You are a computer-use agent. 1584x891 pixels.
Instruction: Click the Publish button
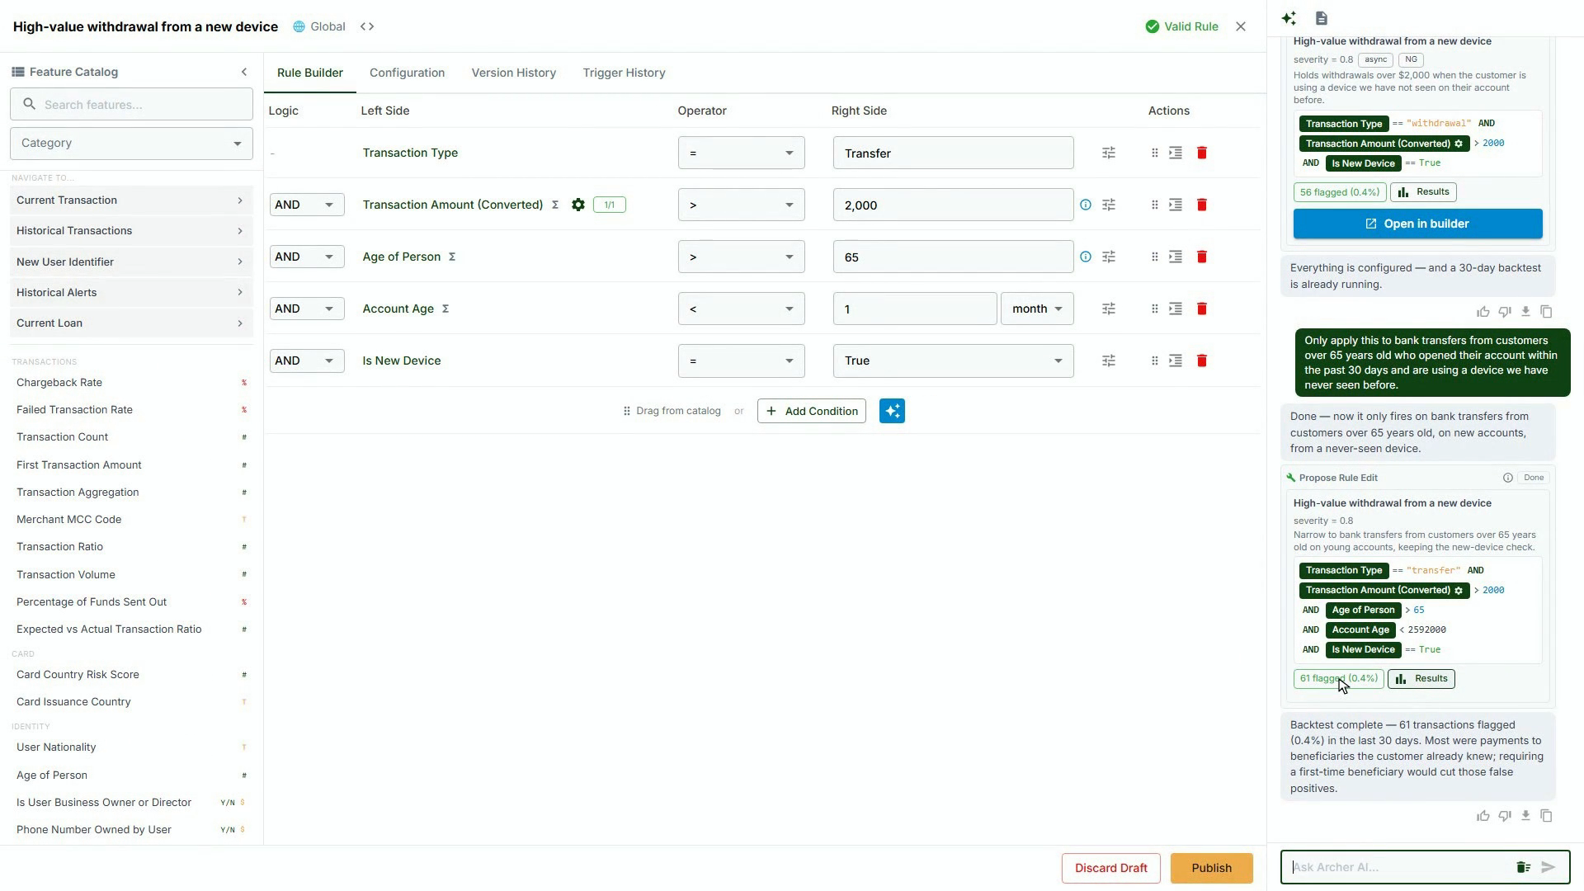(1211, 868)
